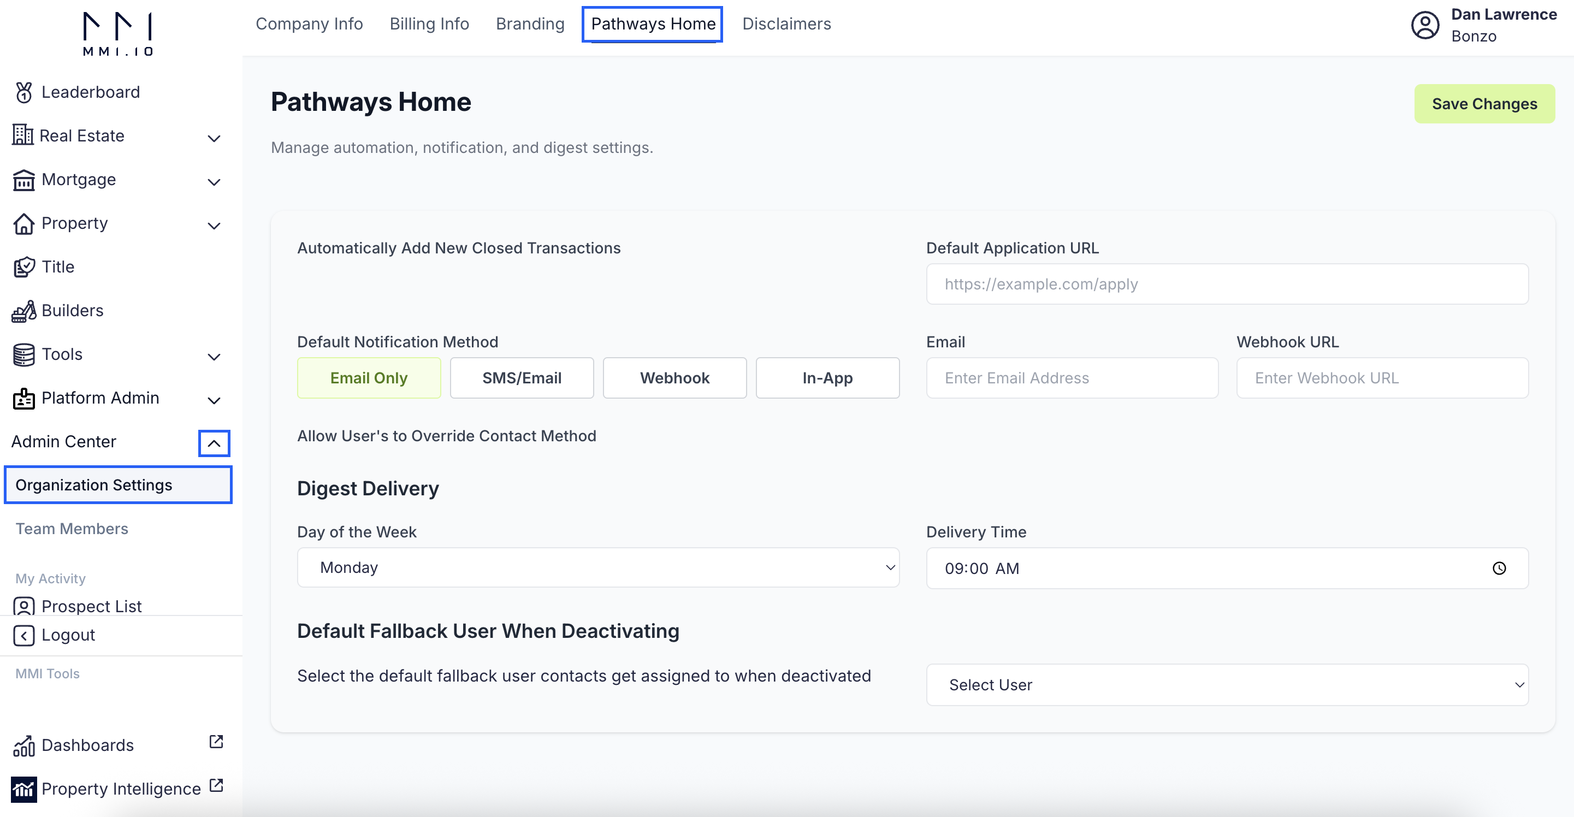Expand the Property menu chevron
Viewport: 1574px width, 817px height.
(x=214, y=226)
